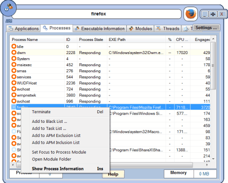Click the orange icon next to wmpnetwk
Image resolution: width=228 pixels, height=183 pixels.
tap(14, 95)
